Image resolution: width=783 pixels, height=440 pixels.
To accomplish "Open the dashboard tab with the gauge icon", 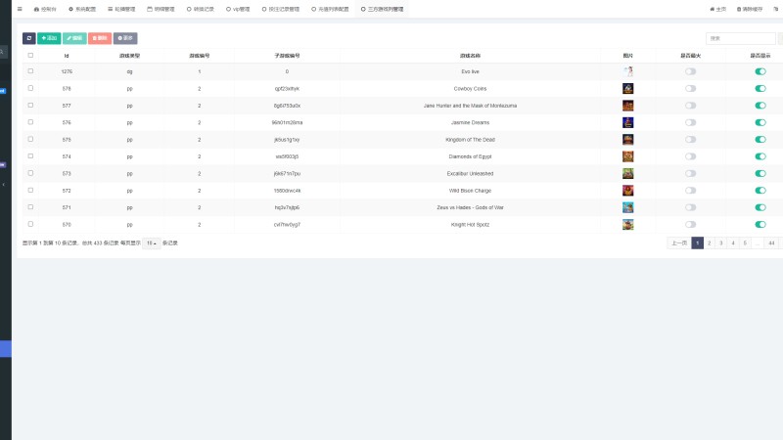I will point(45,9).
